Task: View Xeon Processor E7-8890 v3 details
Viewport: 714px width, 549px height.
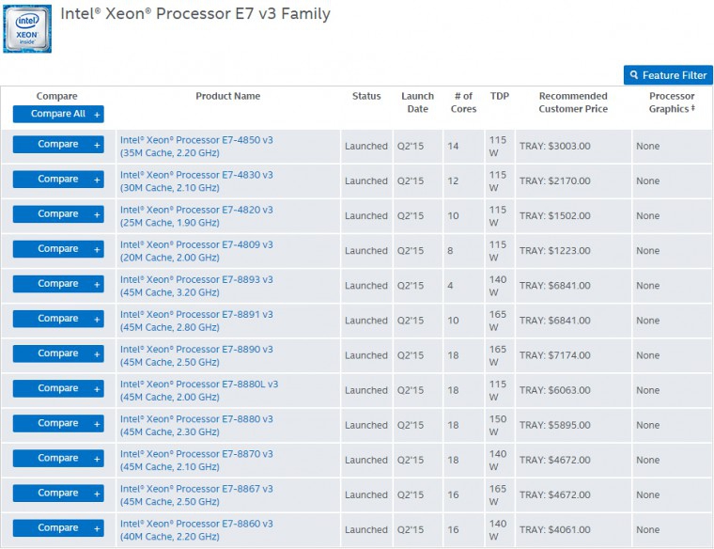Action: pos(196,355)
